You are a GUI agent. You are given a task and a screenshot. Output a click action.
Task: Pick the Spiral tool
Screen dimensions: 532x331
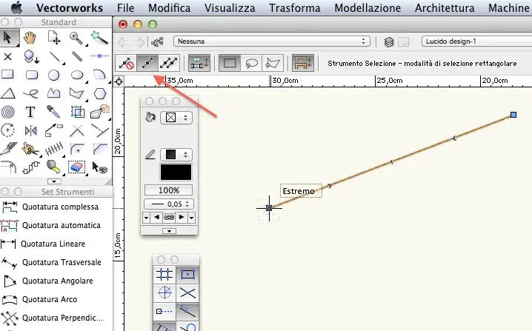(x=8, y=112)
